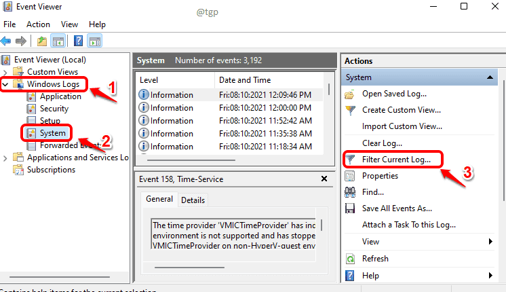Screen dimensions: 506x292
Task: Expand Applications and Services Logs node
Action: (x=5, y=158)
